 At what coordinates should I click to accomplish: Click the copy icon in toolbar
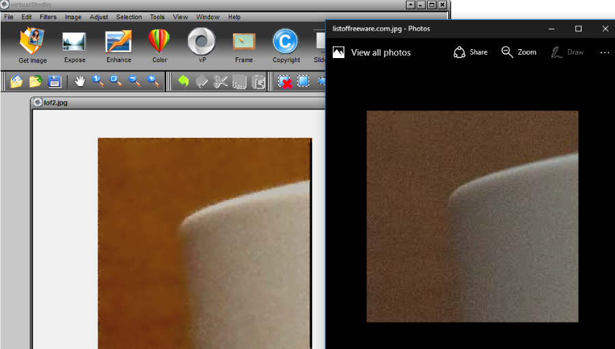239,81
